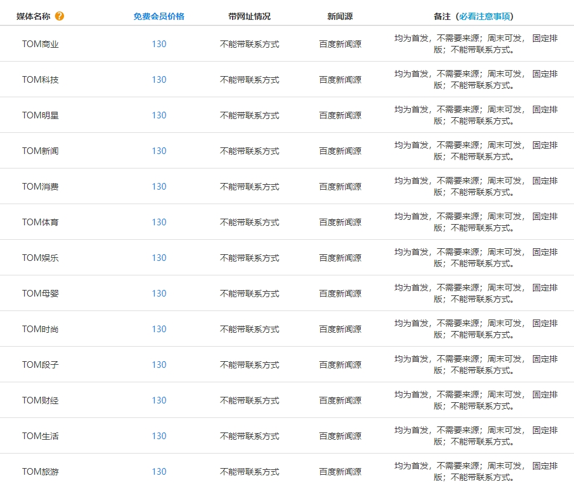
Task: Click the remarks text in TOM新闻 row
Action: pyautogui.click(x=476, y=151)
